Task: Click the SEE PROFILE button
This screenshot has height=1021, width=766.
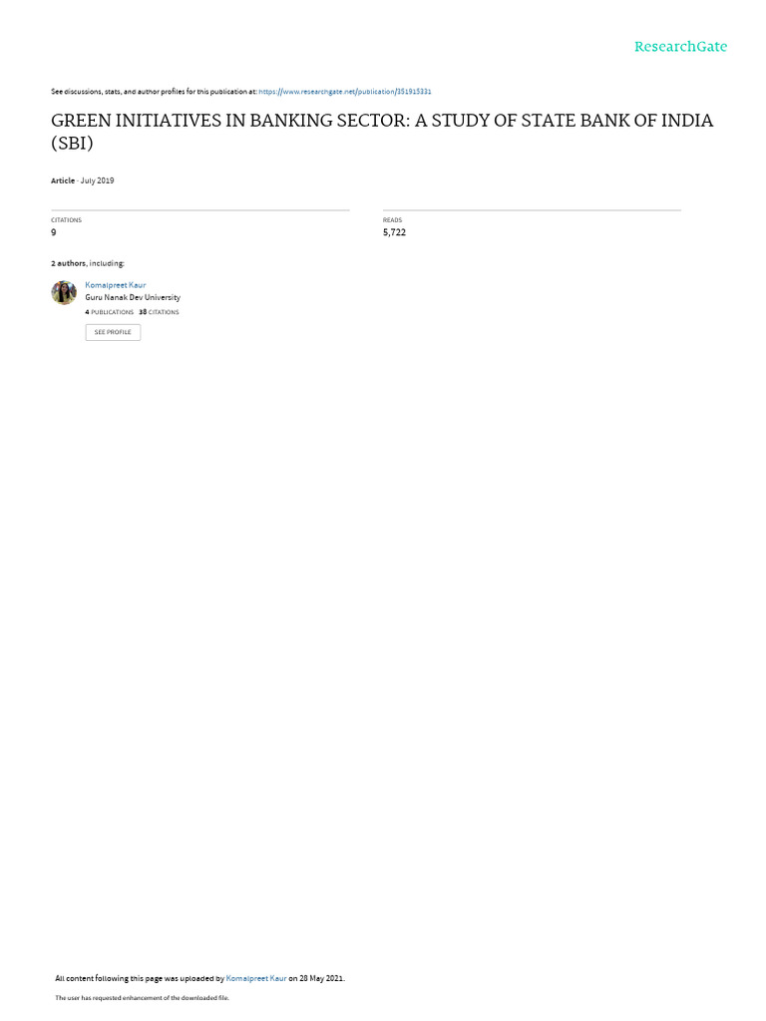Action: click(x=113, y=332)
